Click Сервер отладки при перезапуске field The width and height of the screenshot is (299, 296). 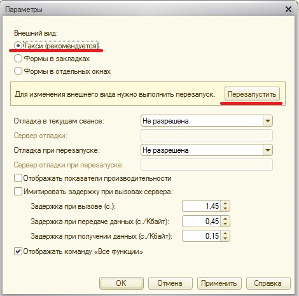point(207,165)
